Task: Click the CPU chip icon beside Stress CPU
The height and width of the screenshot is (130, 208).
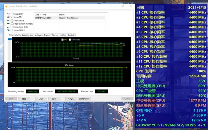Action: [x=8, y=14]
